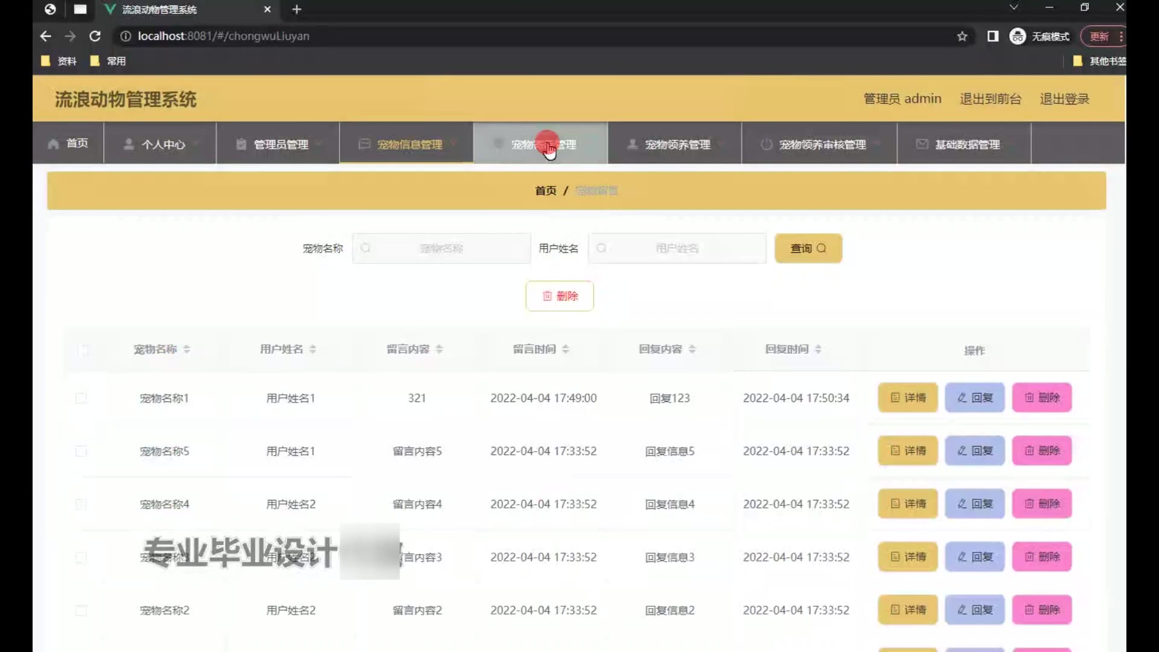Click the 2022-04-04 17:49:00 message time cell
The height and width of the screenshot is (652, 1159).
(x=543, y=398)
